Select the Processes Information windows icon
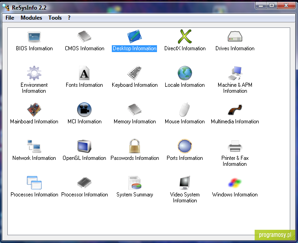Image resolution: width=298 pixels, height=243 pixels. (34, 183)
